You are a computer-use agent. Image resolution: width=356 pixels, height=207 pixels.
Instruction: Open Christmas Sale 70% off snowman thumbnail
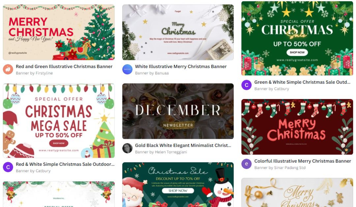178,185
